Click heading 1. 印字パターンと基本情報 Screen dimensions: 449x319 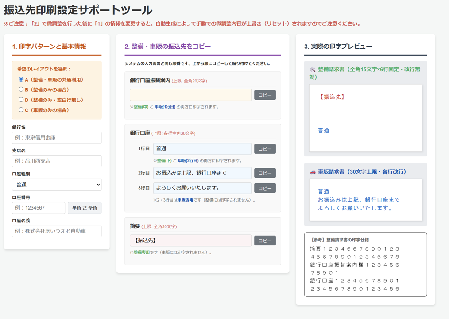(49, 47)
